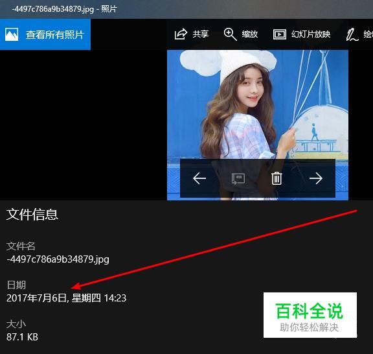Screen dimensions: 373x354
Task: Go to previous photo with left arrow
Action: click(199, 178)
